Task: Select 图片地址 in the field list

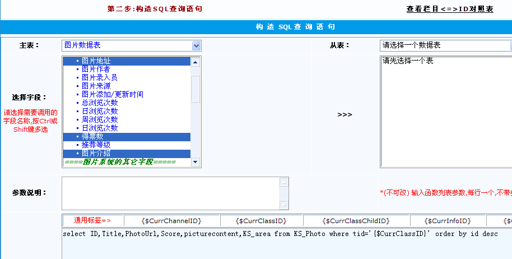Action: [x=96, y=61]
